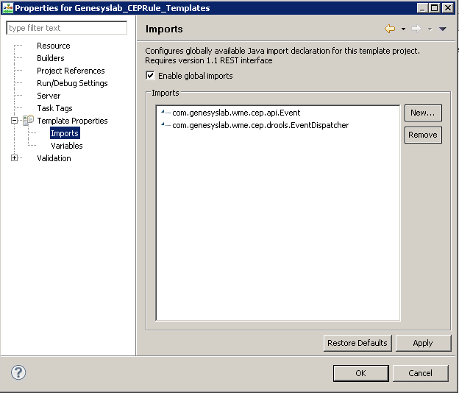Click the New... button
This screenshot has height=393, width=459.
423,113
